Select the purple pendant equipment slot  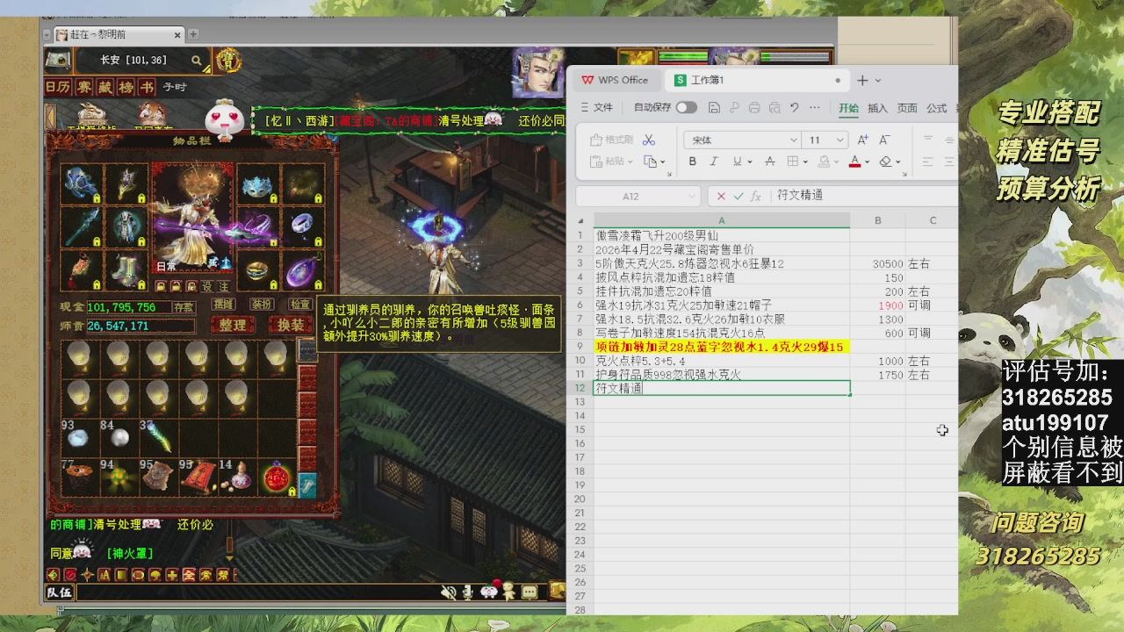302,270
